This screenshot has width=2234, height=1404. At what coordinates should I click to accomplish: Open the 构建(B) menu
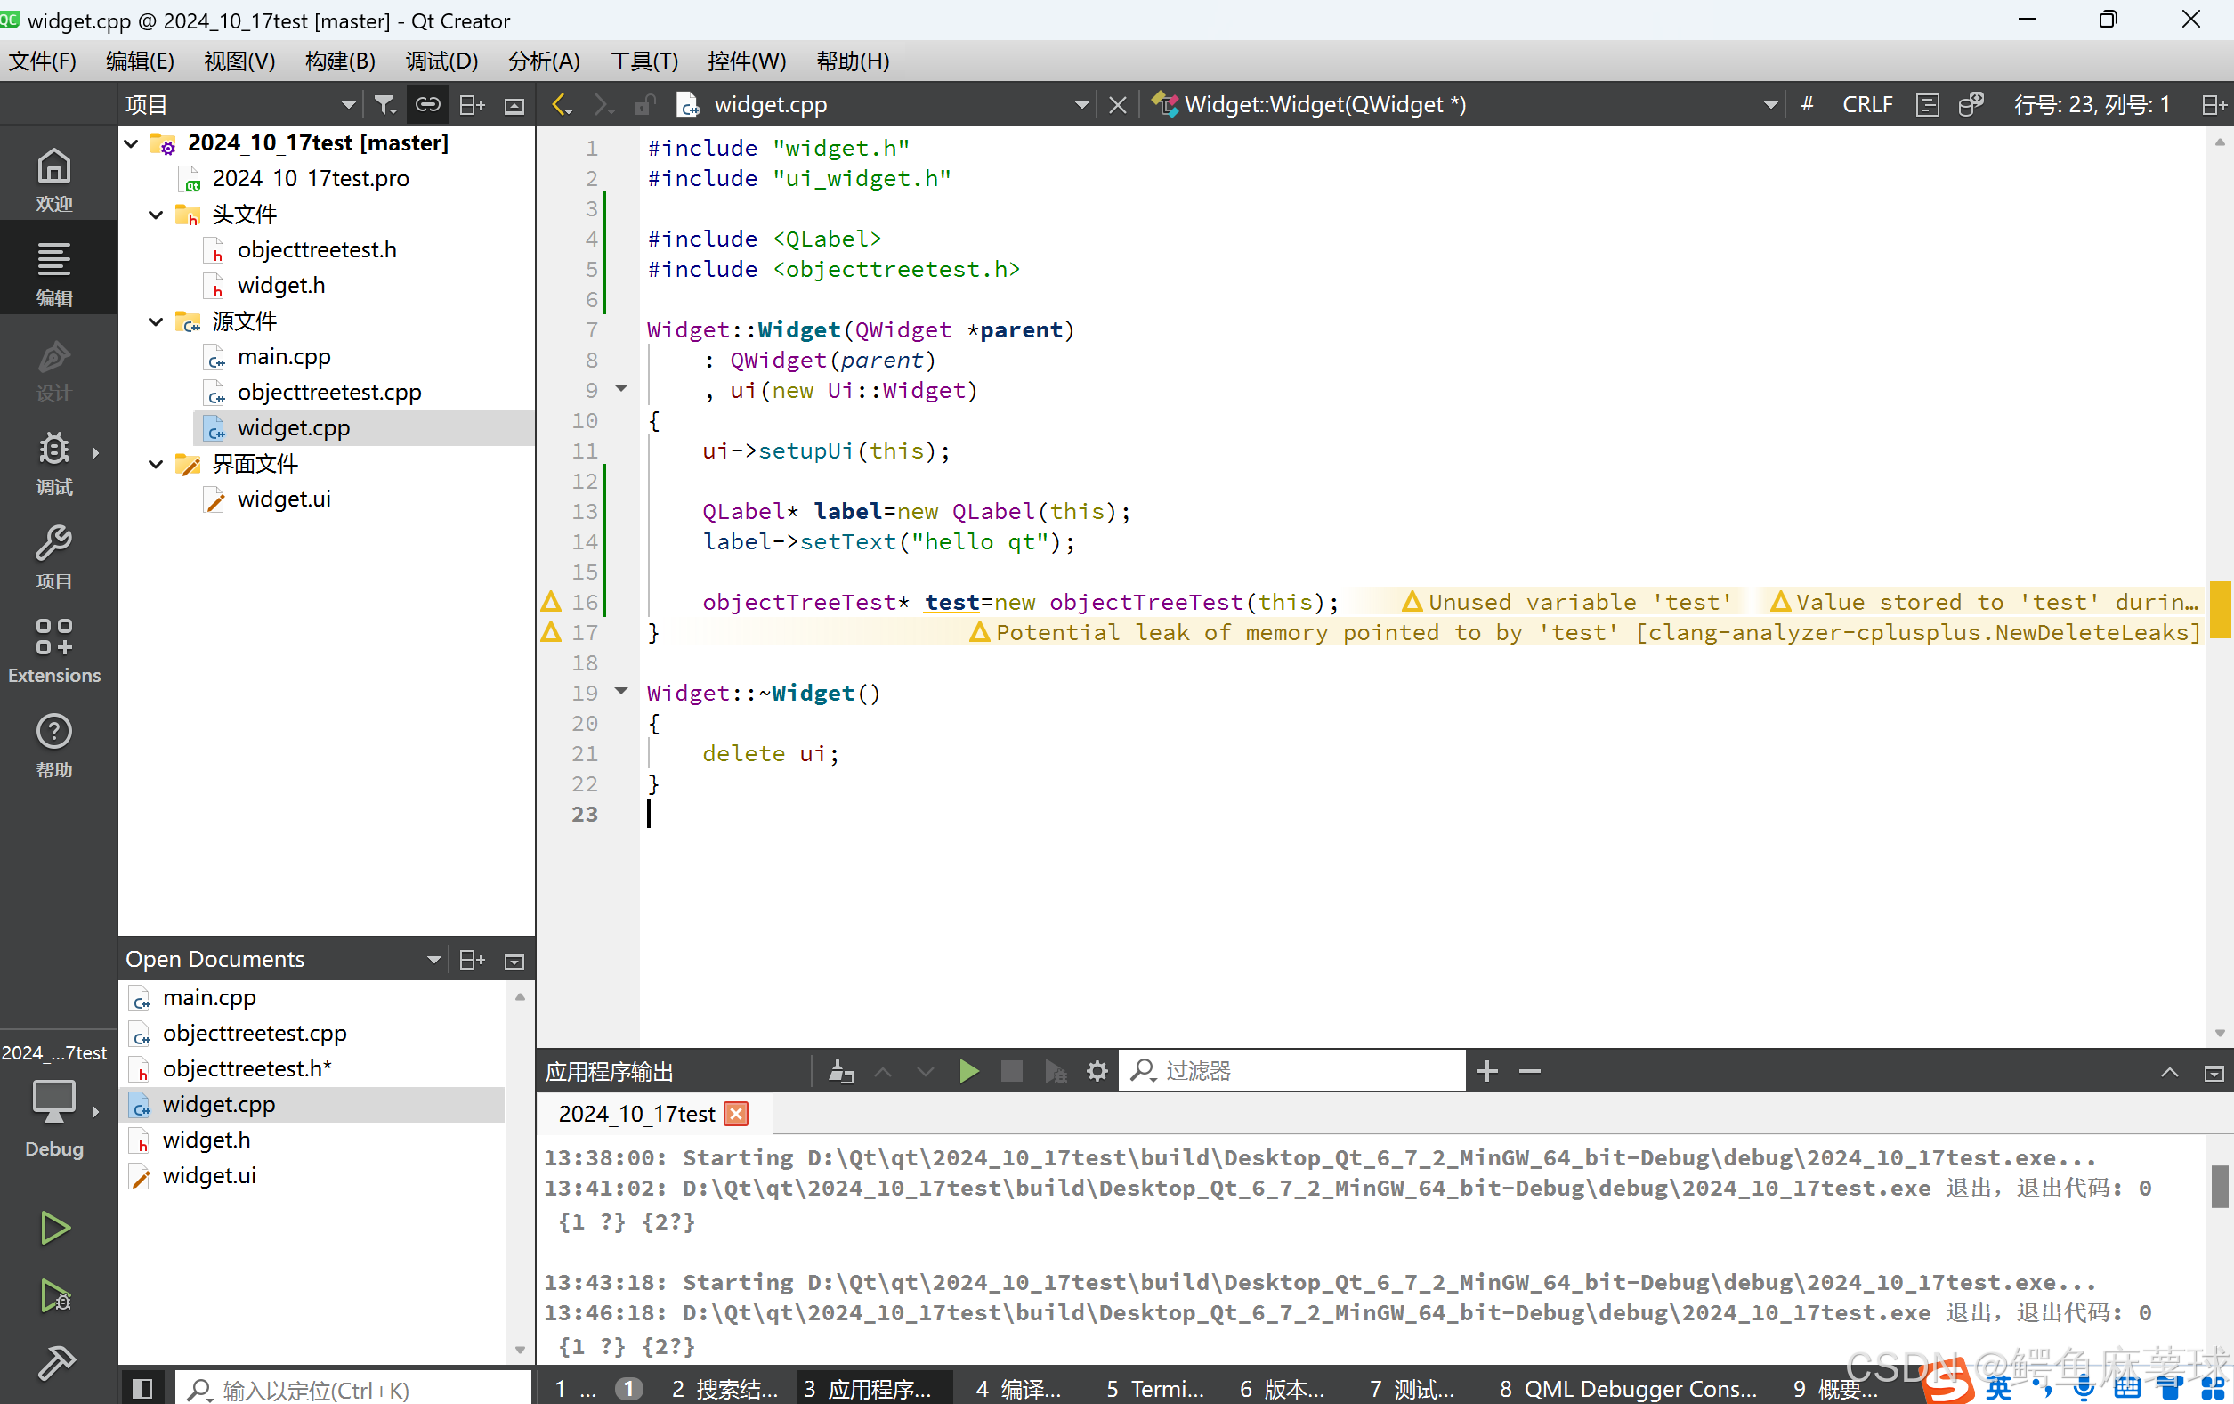(x=340, y=61)
